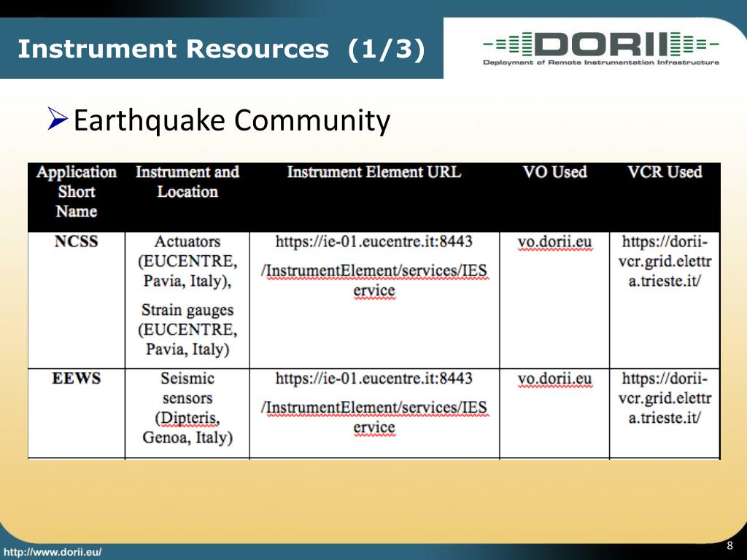
Task: Click 'Strain gauges (EUCENTRE, Pavia, Italy)' text
Action: (x=187, y=329)
